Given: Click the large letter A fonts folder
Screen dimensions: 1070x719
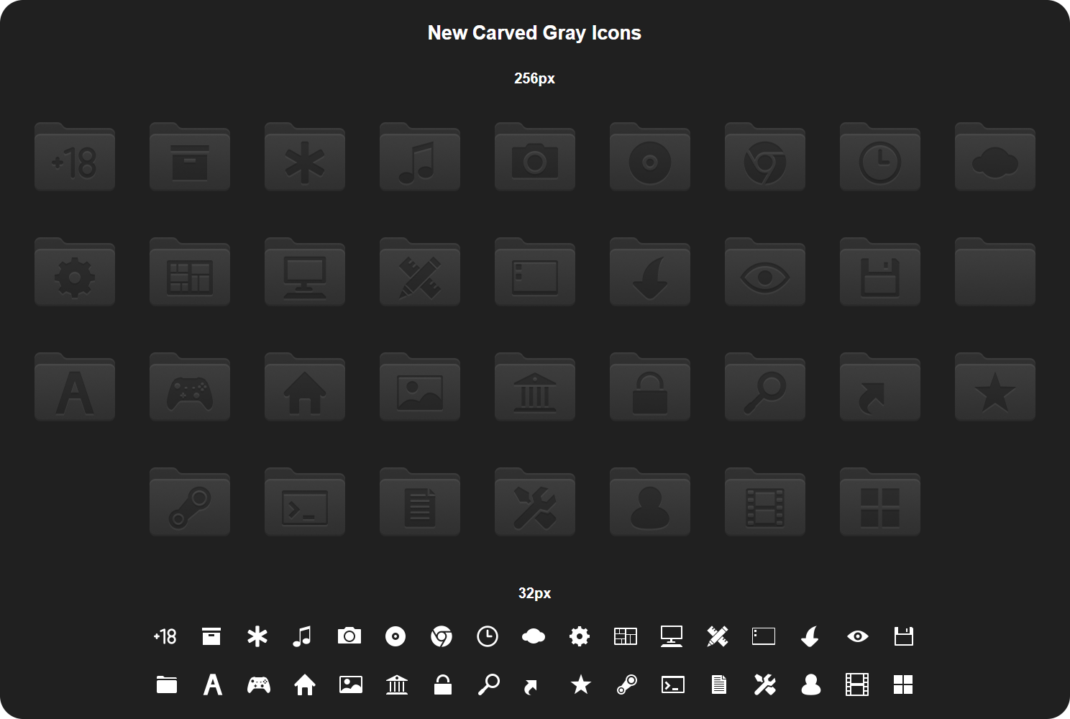Looking at the screenshot, I should 75,386.
